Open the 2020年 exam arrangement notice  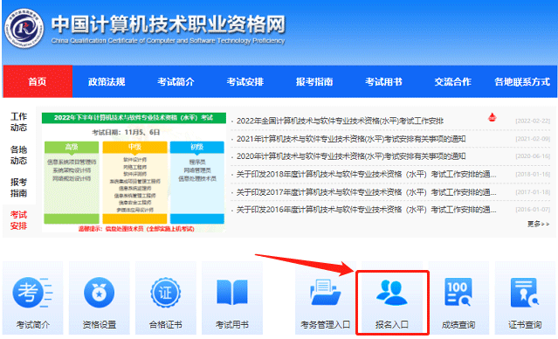351,156
